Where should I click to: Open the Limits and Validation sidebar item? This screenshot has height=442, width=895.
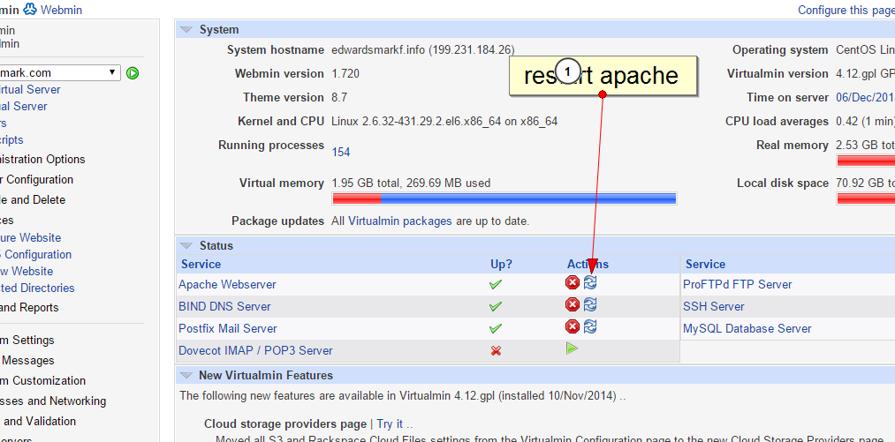(x=38, y=421)
